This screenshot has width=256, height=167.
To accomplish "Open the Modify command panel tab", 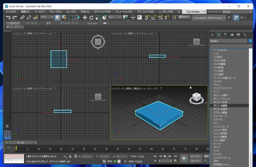I will click(x=219, y=35).
